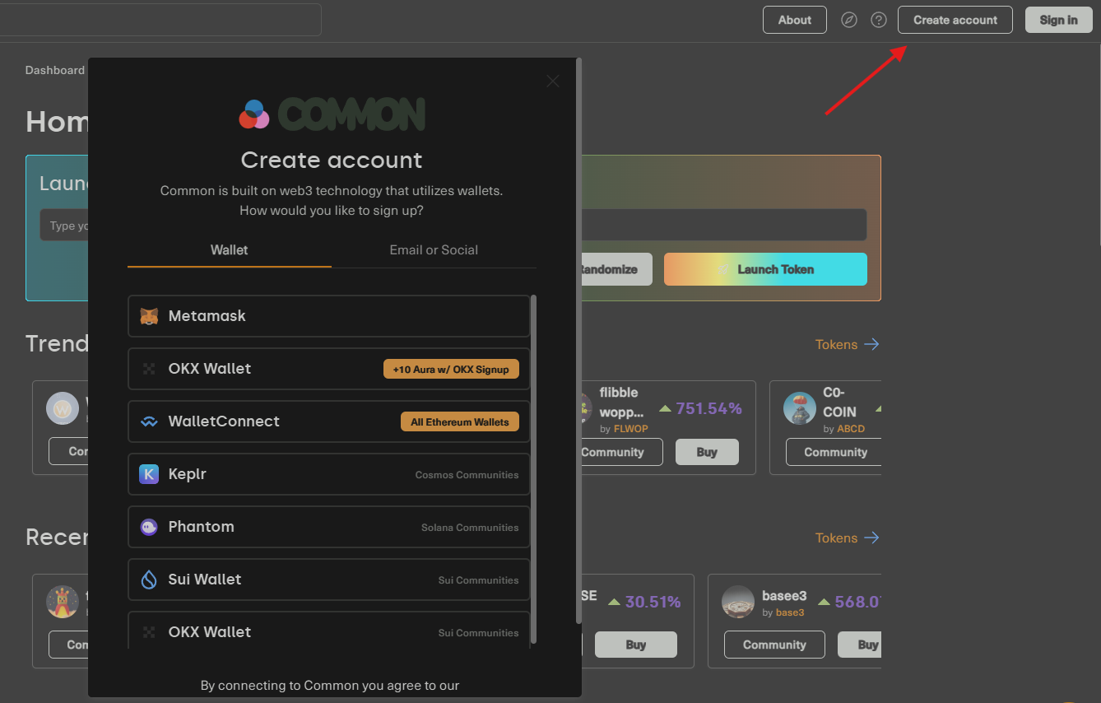Click the Sui Wallet droplet icon
This screenshot has height=703, width=1101.
[149, 580]
